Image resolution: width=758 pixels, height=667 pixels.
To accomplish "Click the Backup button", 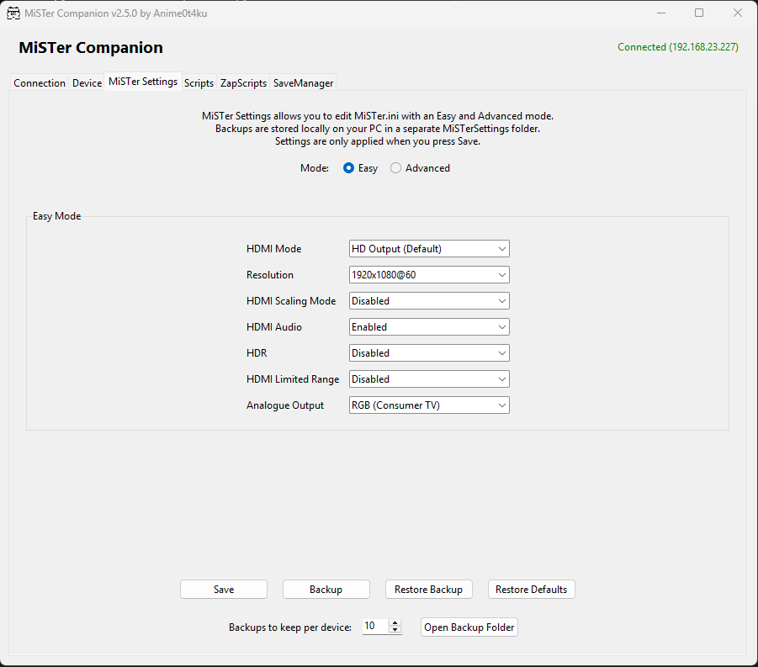I will pyautogui.click(x=326, y=590).
